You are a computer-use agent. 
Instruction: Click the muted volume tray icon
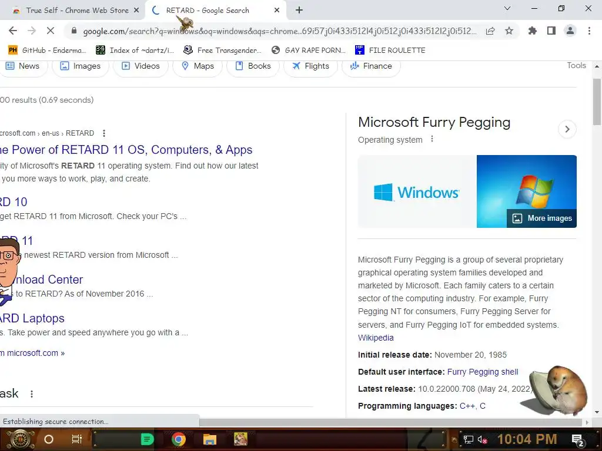coord(482,439)
